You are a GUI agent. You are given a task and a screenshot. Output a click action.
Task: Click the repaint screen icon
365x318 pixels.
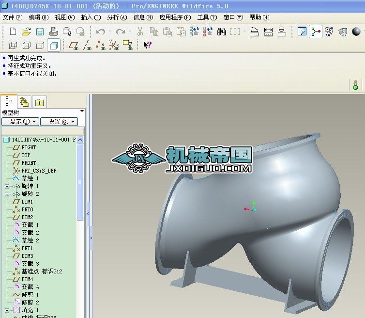pyautogui.click(x=302, y=31)
